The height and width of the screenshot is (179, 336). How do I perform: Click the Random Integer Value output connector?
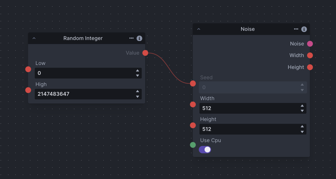145,53
